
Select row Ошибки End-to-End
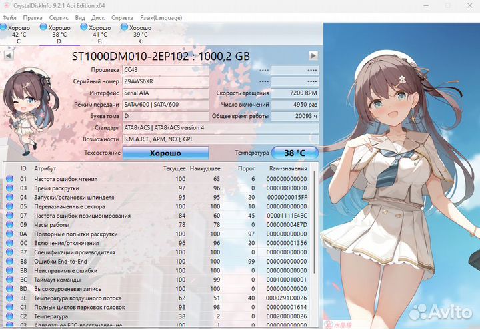157,262
